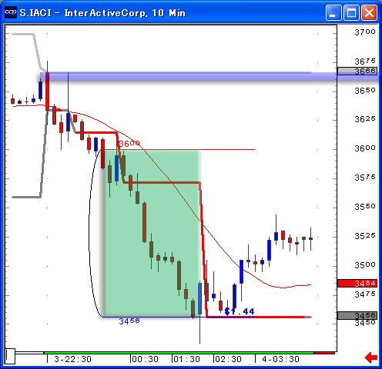Click the 3500 price axis label
Screen dimensions: 382x369
click(365, 264)
